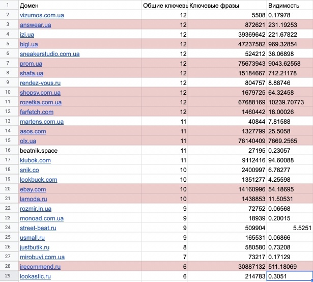Viewport: 313px width, 282px height.
Task: Follow the farfetch.com link
Action: (37, 112)
